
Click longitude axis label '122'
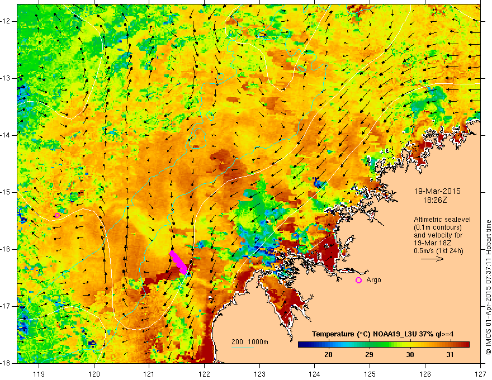(204, 374)
